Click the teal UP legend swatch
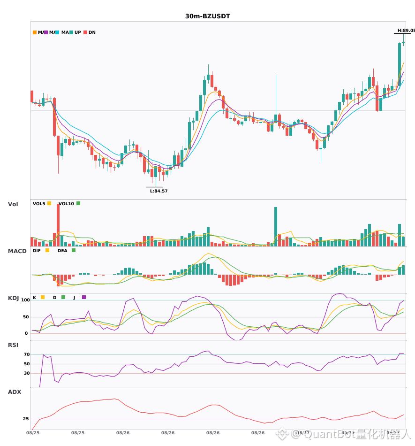 pyautogui.click(x=71, y=32)
